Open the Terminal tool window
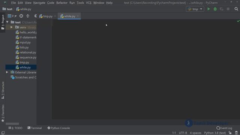This screenshot has width=240, height=135. click(34, 128)
